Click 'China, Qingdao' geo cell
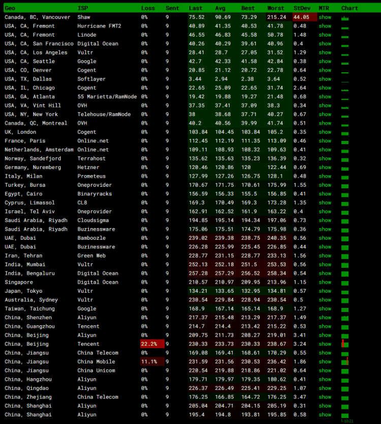381x424 pixels. point(26,388)
